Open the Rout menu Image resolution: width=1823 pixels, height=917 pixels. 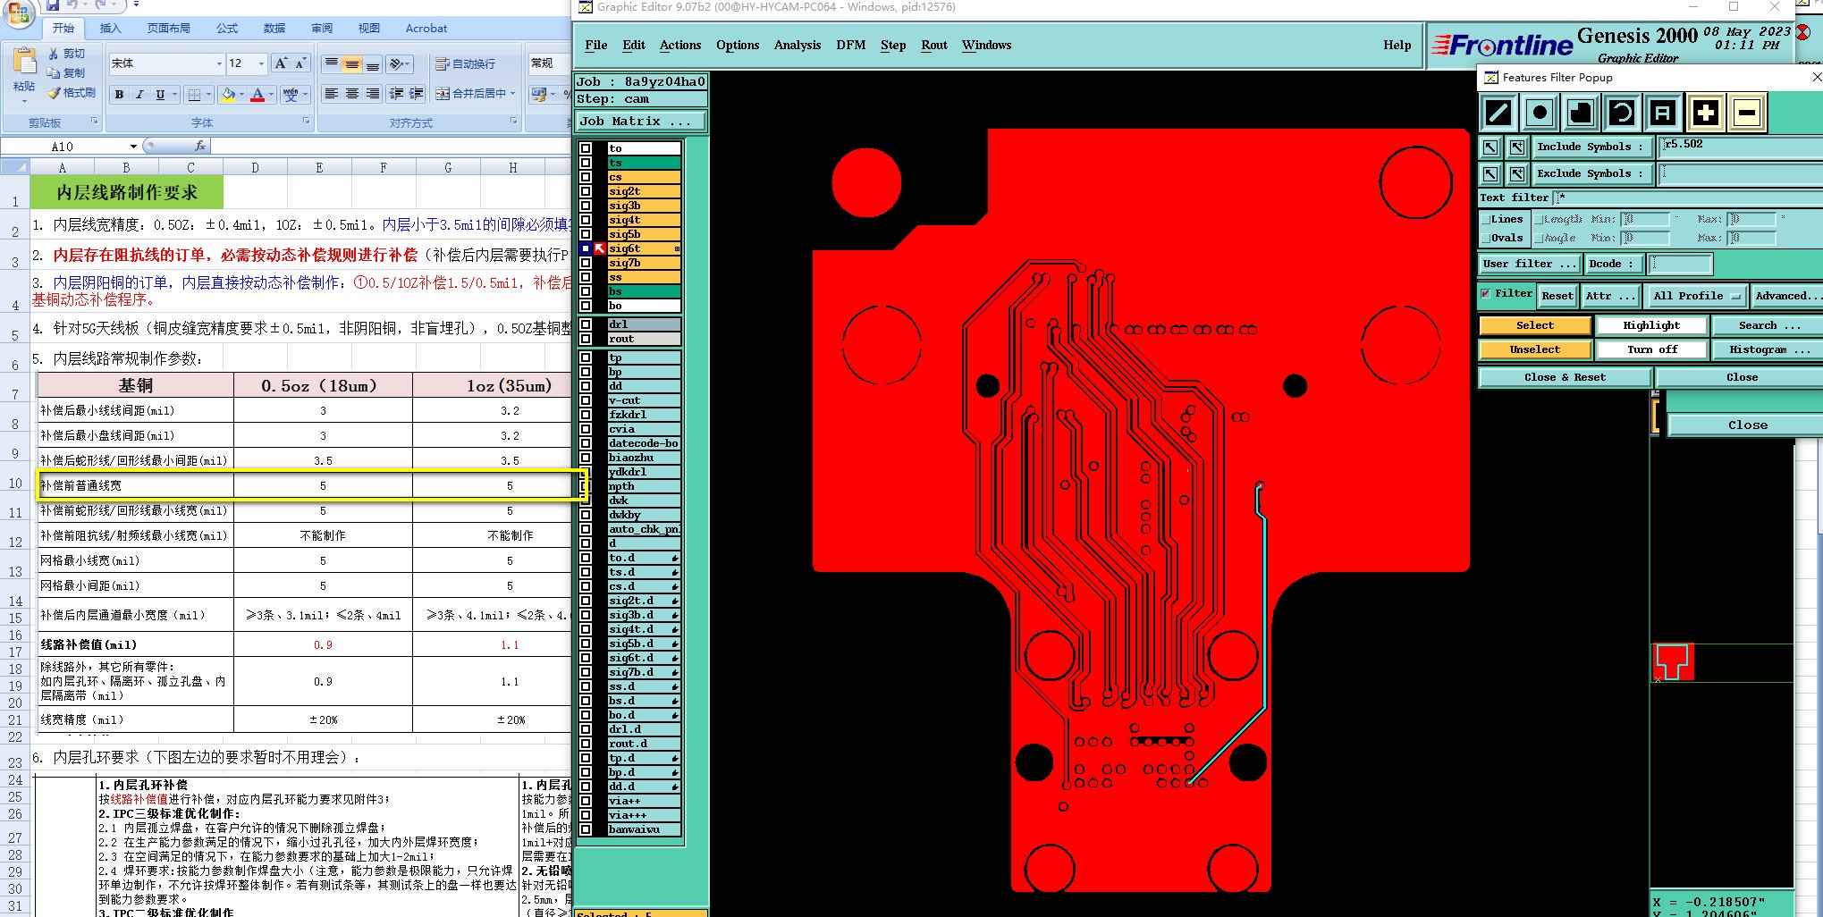(934, 45)
